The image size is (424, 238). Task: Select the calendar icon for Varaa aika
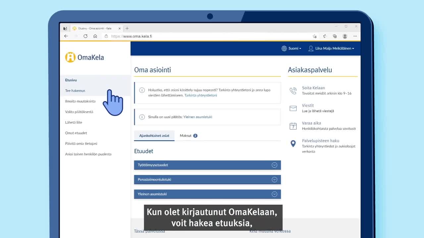pos(293,126)
